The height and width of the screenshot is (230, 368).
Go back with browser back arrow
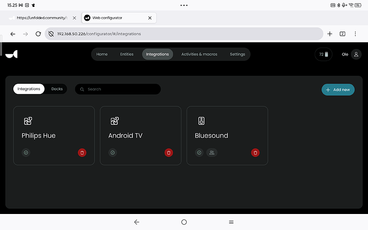coord(13,34)
